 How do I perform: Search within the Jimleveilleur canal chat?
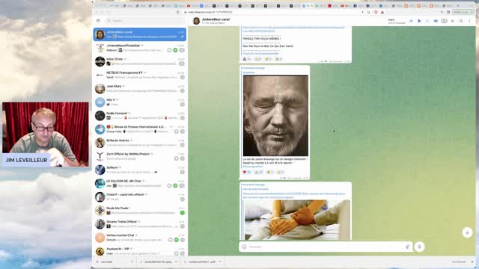tap(461, 21)
